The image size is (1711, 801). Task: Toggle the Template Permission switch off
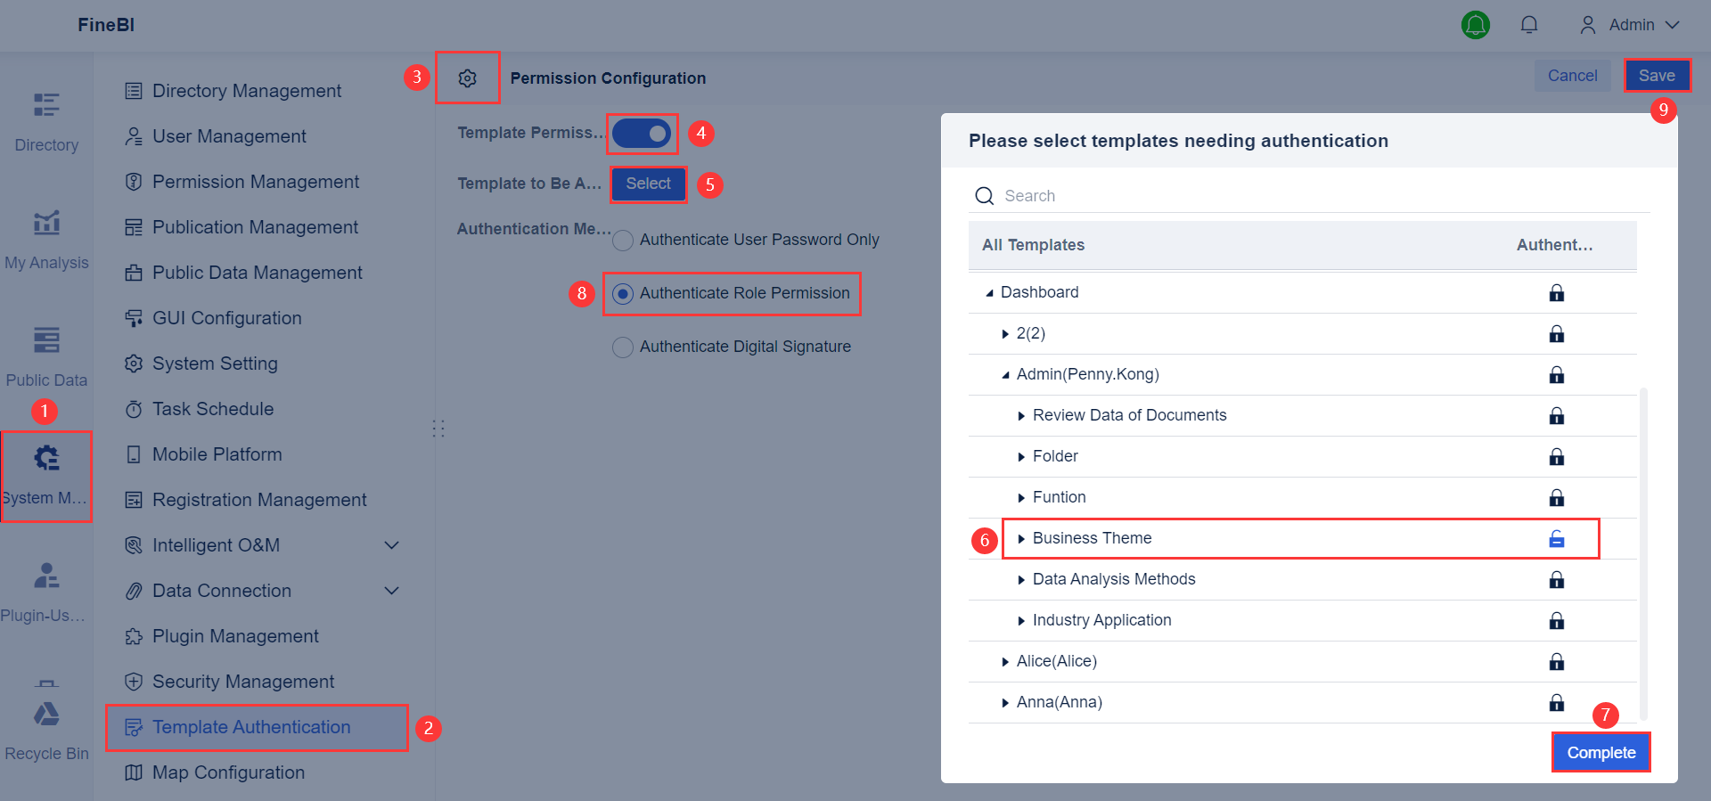(641, 133)
